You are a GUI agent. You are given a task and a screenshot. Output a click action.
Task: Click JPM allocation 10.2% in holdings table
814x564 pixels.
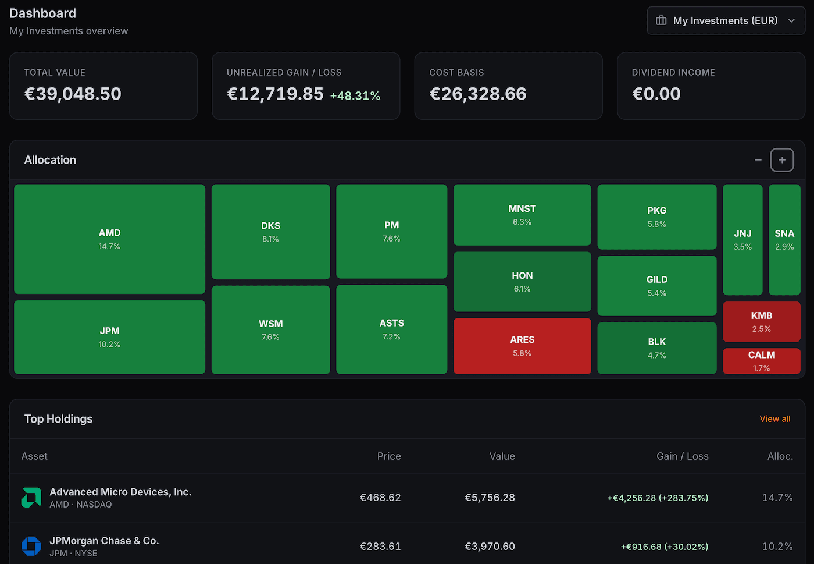[777, 547]
